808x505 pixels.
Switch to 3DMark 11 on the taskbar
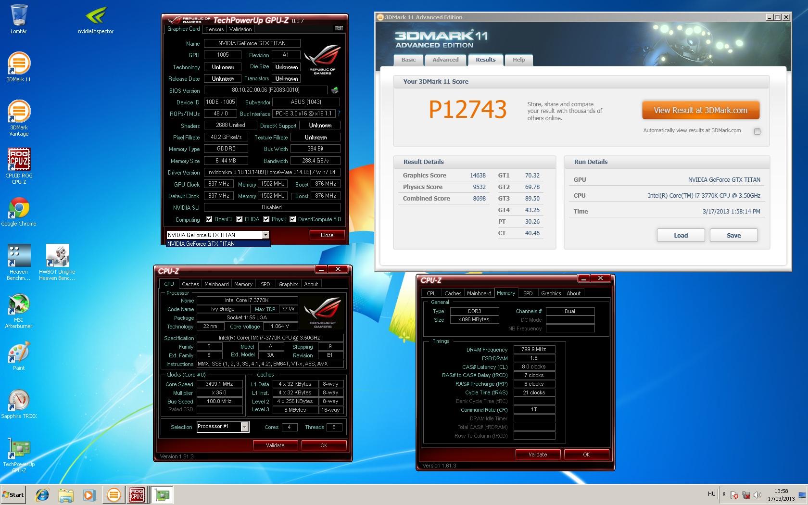pos(114,495)
